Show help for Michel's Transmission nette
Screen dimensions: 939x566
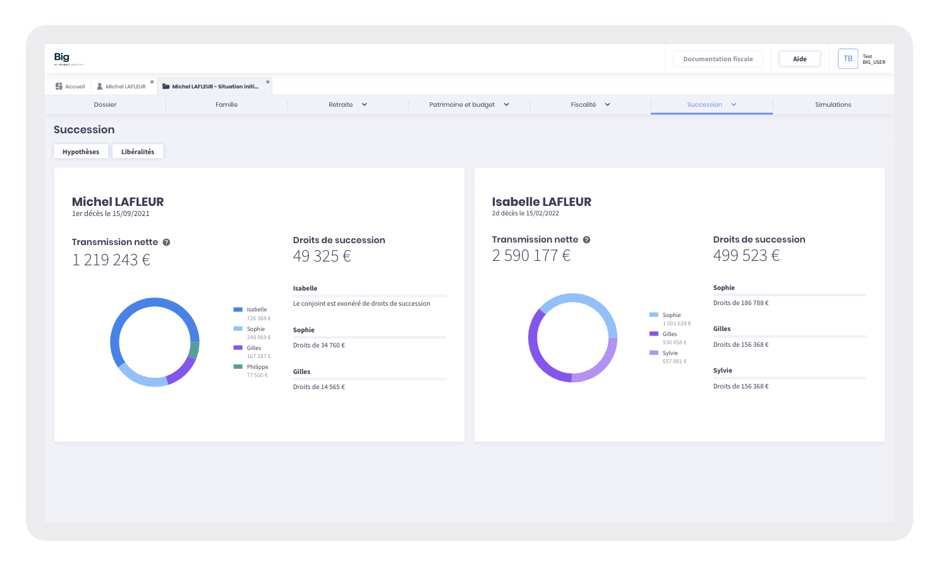166,242
